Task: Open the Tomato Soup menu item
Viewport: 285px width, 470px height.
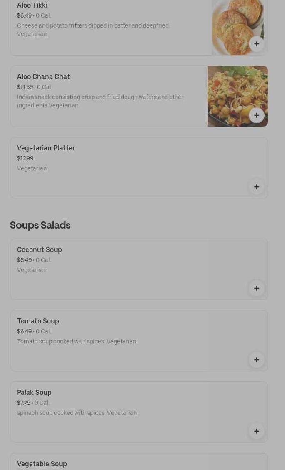Action: pos(139,340)
